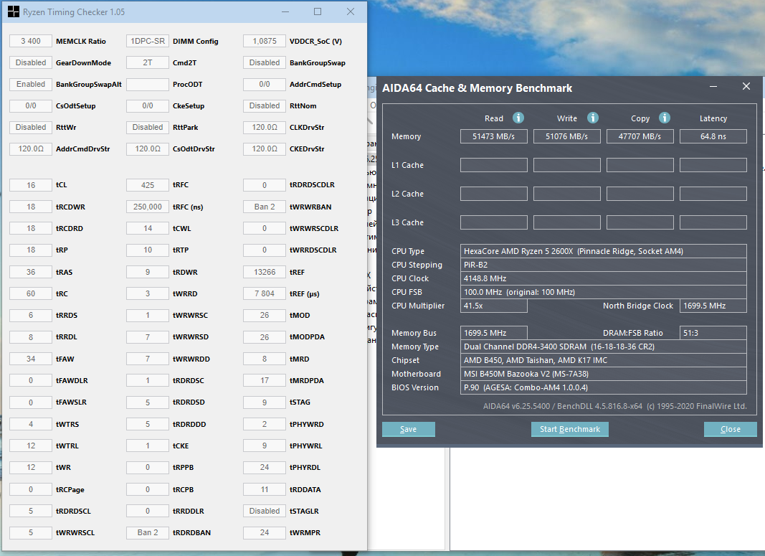Click the DIMM Config field
The image size is (765, 556).
(148, 41)
